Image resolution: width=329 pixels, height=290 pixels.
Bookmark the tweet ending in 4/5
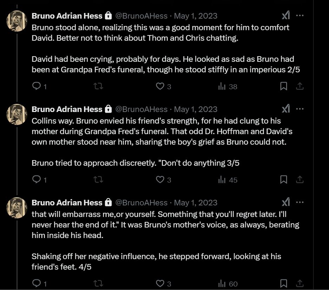coord(283,284)
